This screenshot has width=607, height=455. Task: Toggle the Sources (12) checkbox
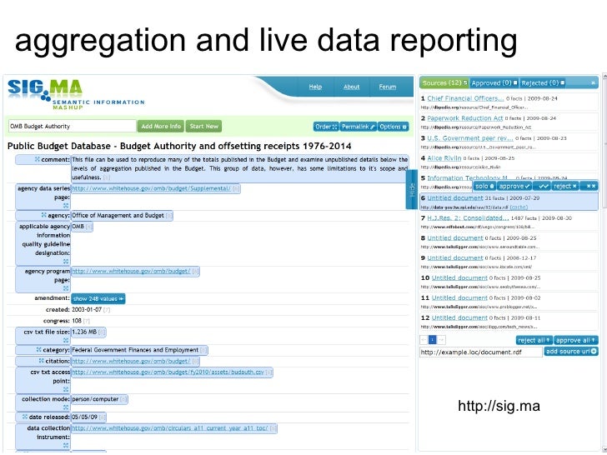[x=465, y=82]
